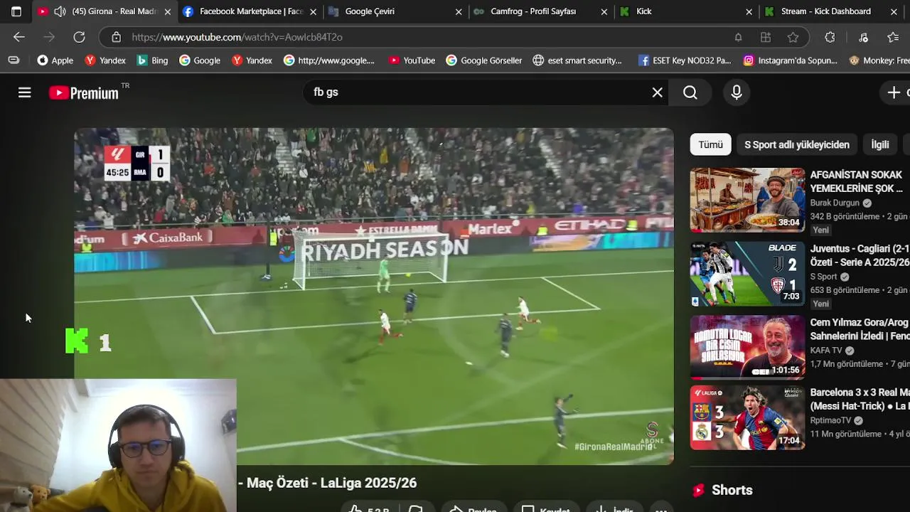Image resolution: width=910 pixels, height=512 pixels.
Task: Close the Google Çeviri tab
Action: 459,11
